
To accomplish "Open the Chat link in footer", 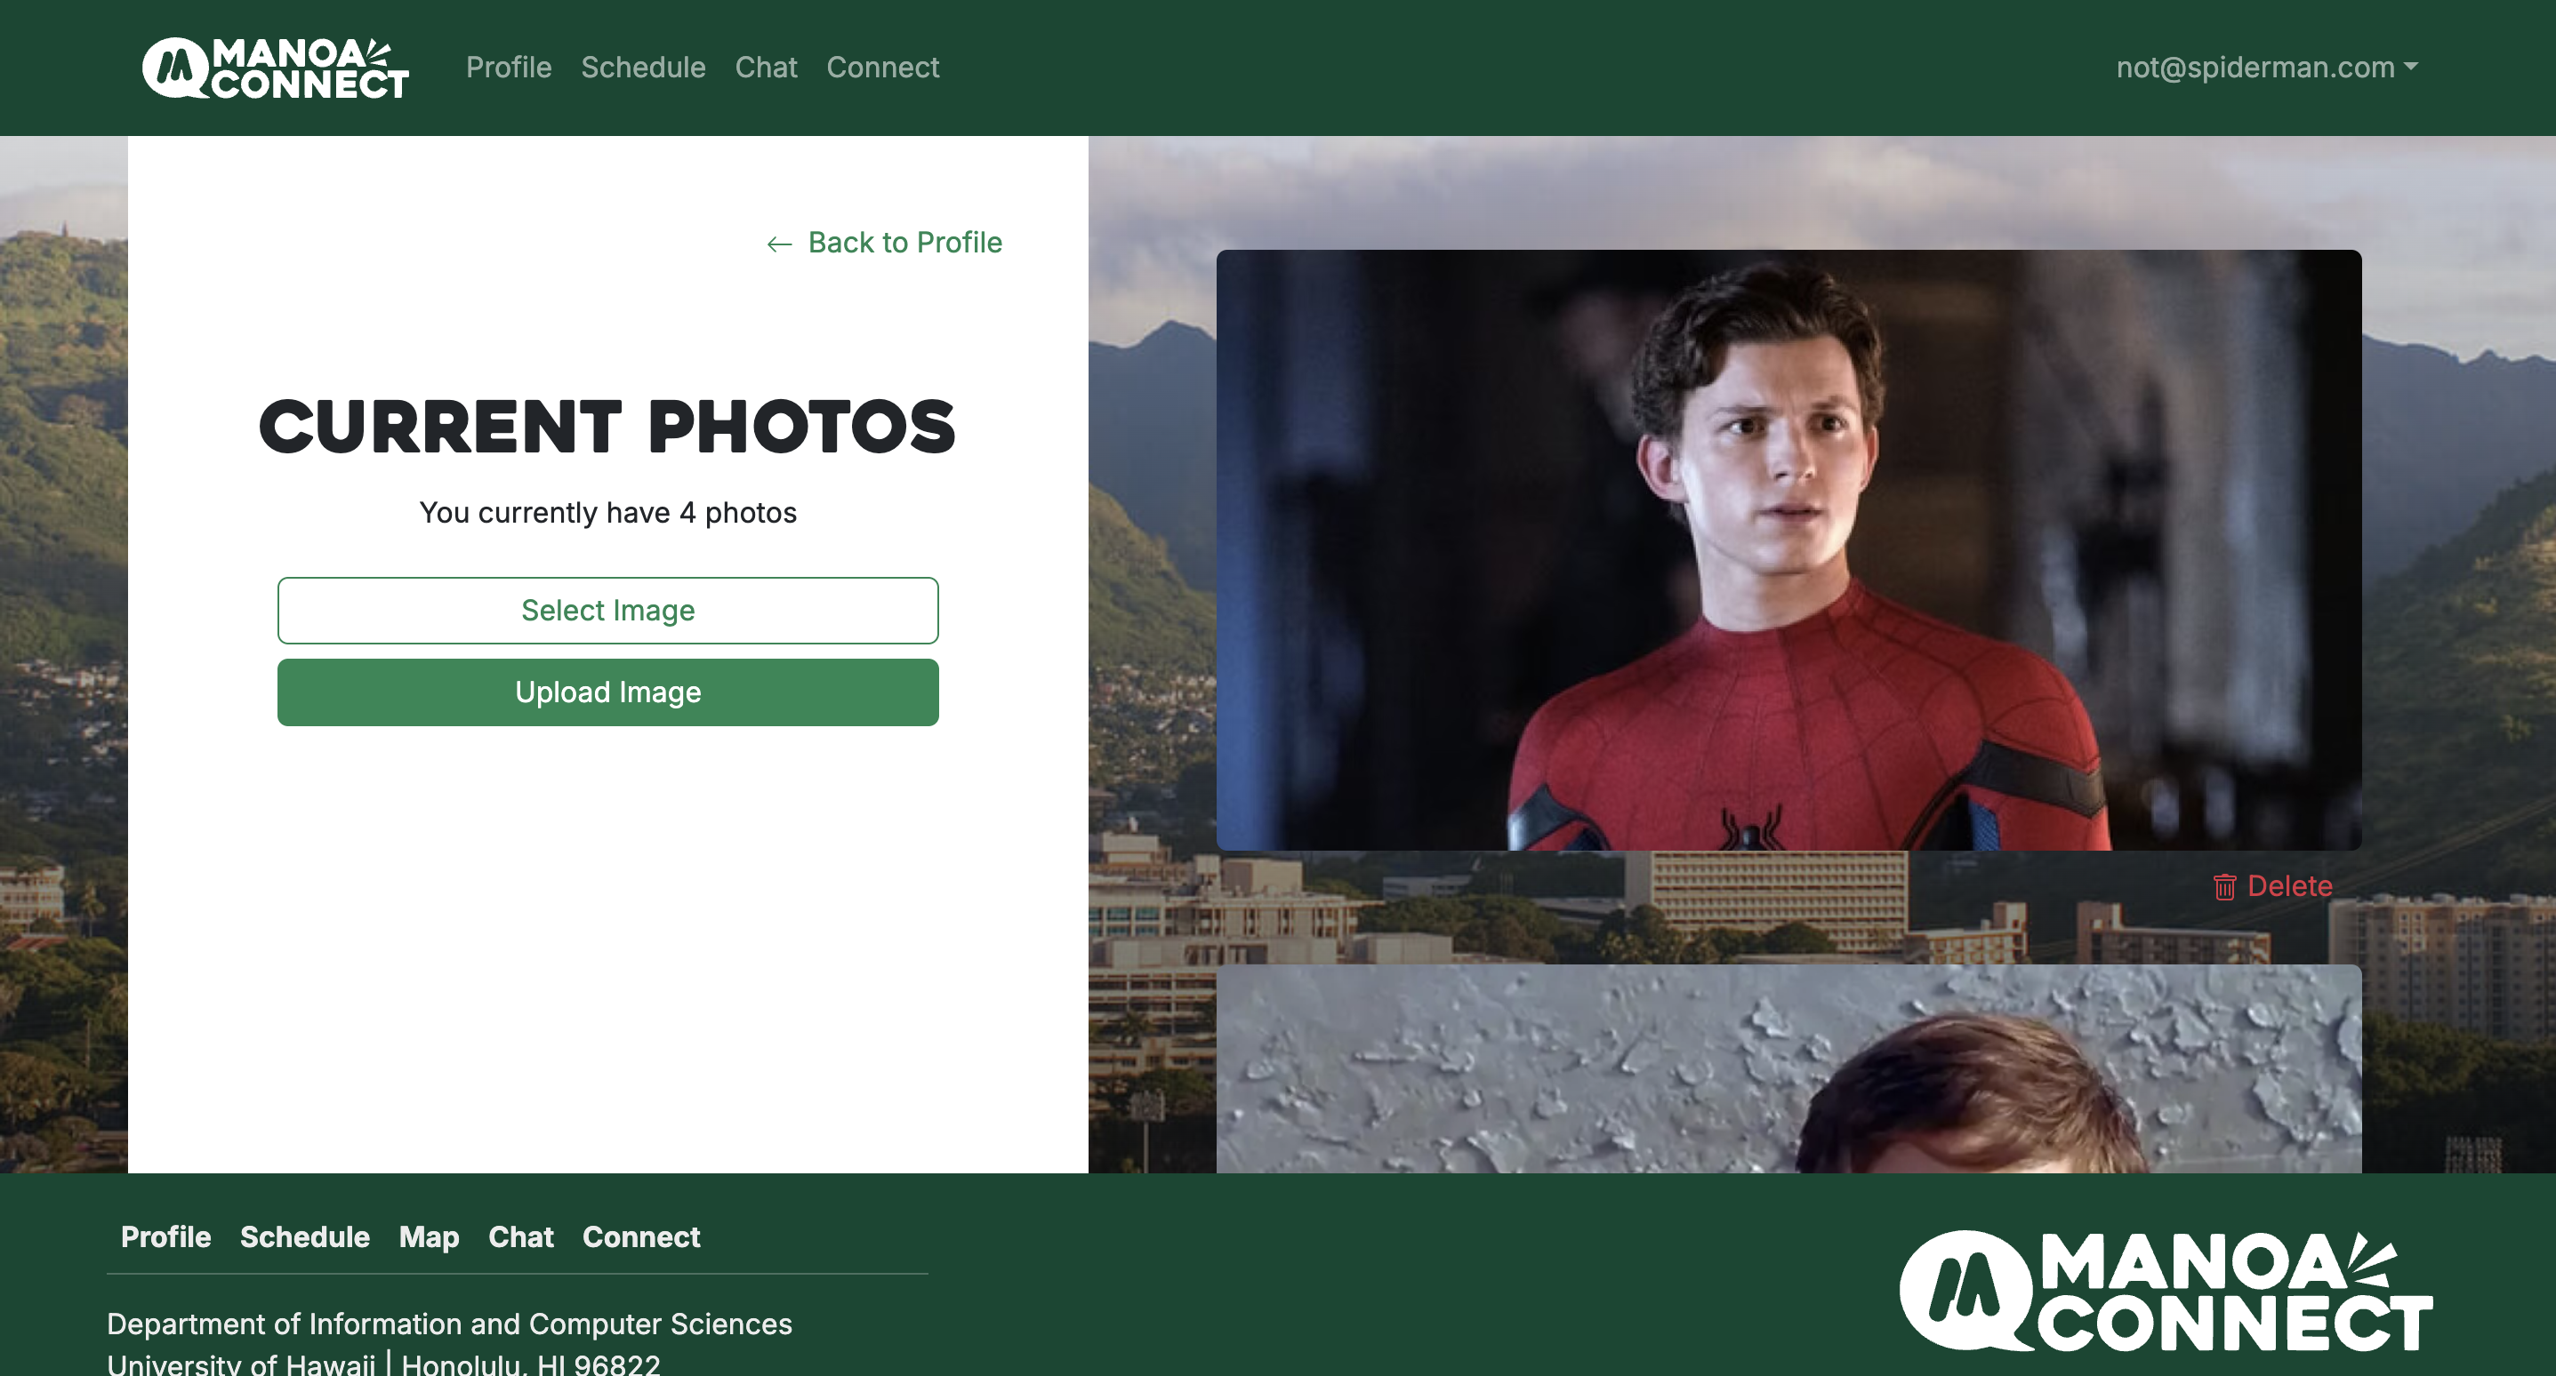I will coord(521,1237).
